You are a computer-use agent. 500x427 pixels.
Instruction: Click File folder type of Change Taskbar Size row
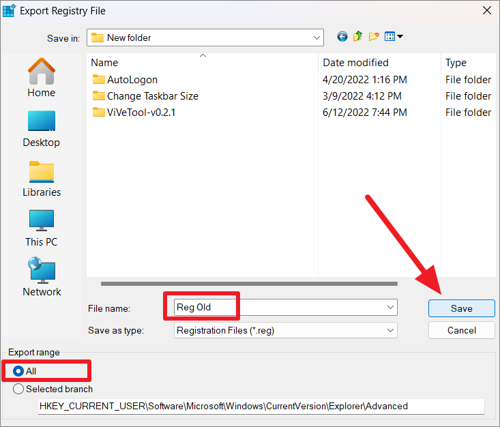(468, 96)
